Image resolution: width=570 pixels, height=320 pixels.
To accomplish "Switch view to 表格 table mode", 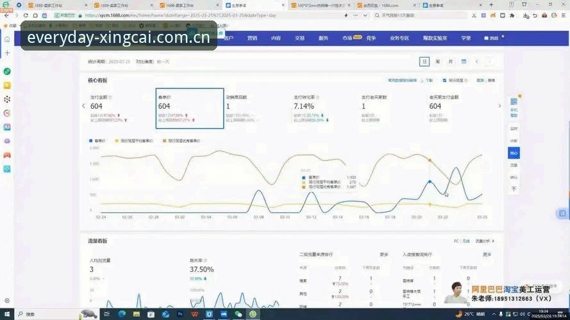I will pyautogui.click(x=491, y=81).
